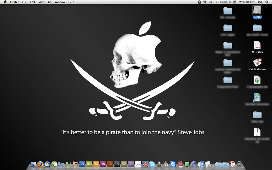The width and height of the screenshot is (272, 170).
Task: Launch the Fx app from the Dock
Action: [x=117, y=164]
